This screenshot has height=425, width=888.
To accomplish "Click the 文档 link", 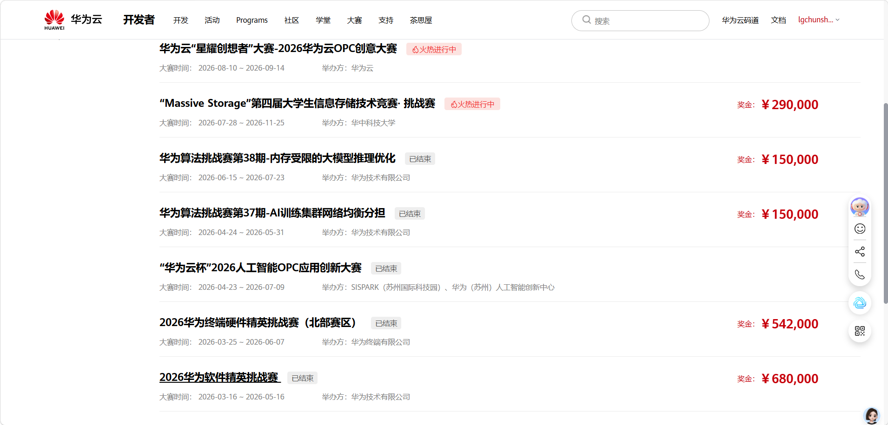I will [778, 20].
